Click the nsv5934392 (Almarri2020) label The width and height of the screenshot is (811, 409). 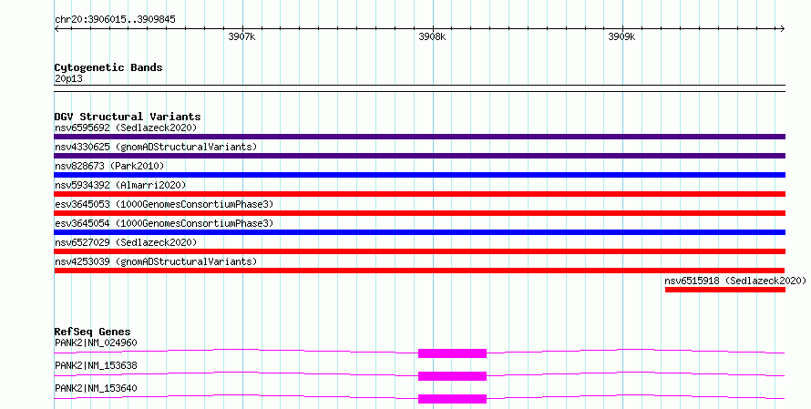click(x=120, y=185)
